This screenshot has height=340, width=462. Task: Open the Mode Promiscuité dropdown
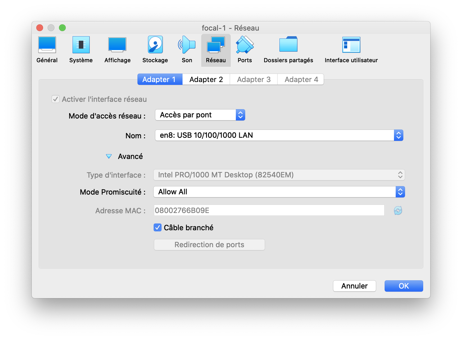(x=279, y=192)
